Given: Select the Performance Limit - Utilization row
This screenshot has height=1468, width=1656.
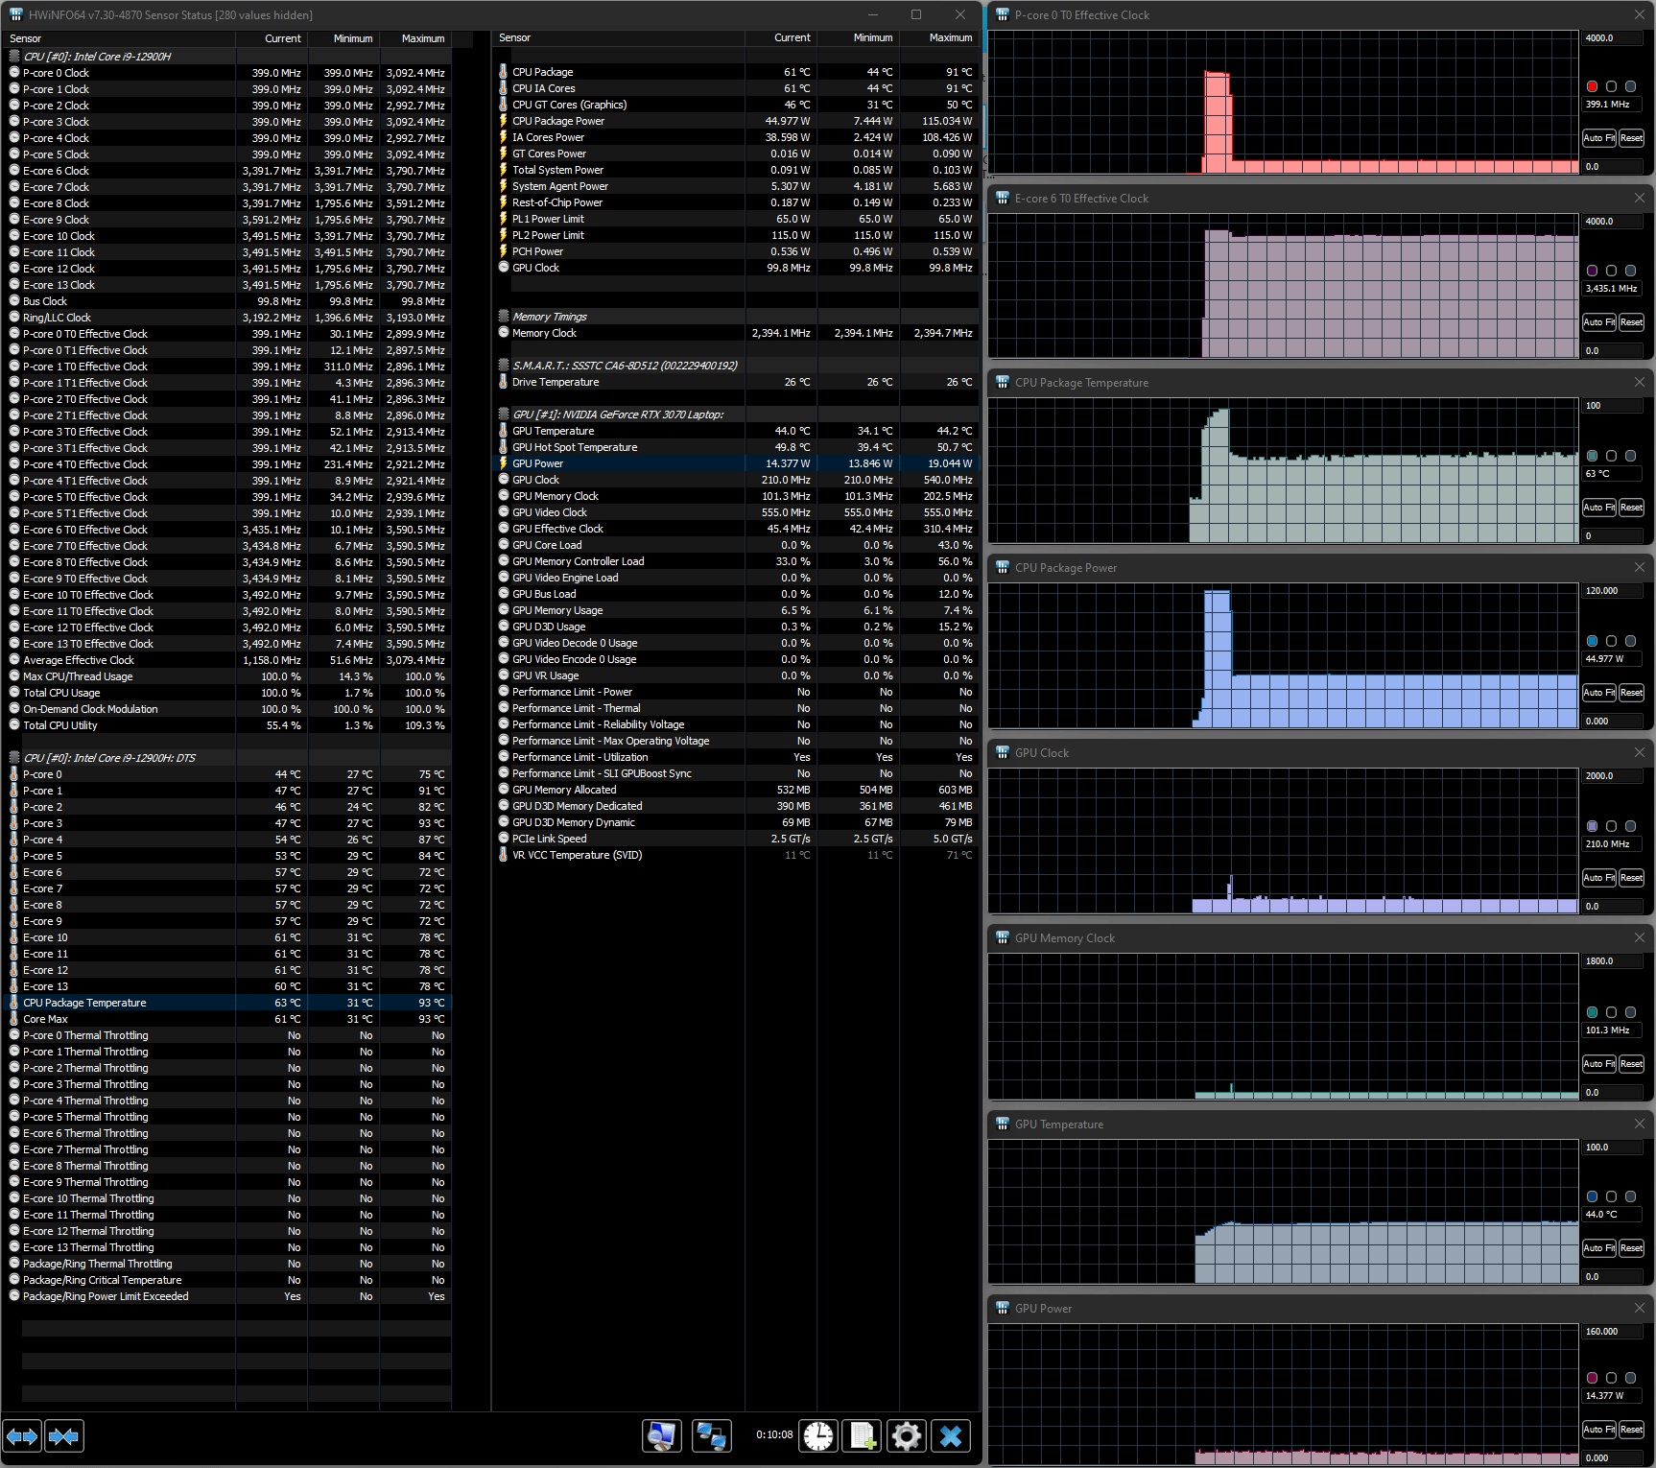Looking at the screenshot, I should coord(737,757).
